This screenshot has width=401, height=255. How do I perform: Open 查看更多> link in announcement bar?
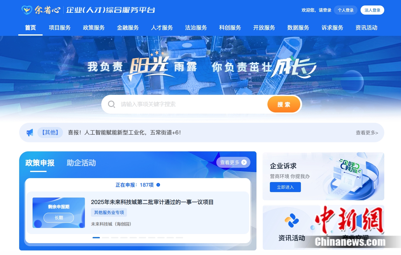coord(367,133)
